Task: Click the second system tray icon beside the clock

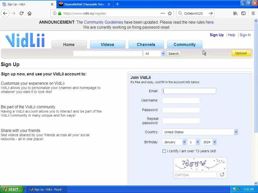Action: pos(239,189)
